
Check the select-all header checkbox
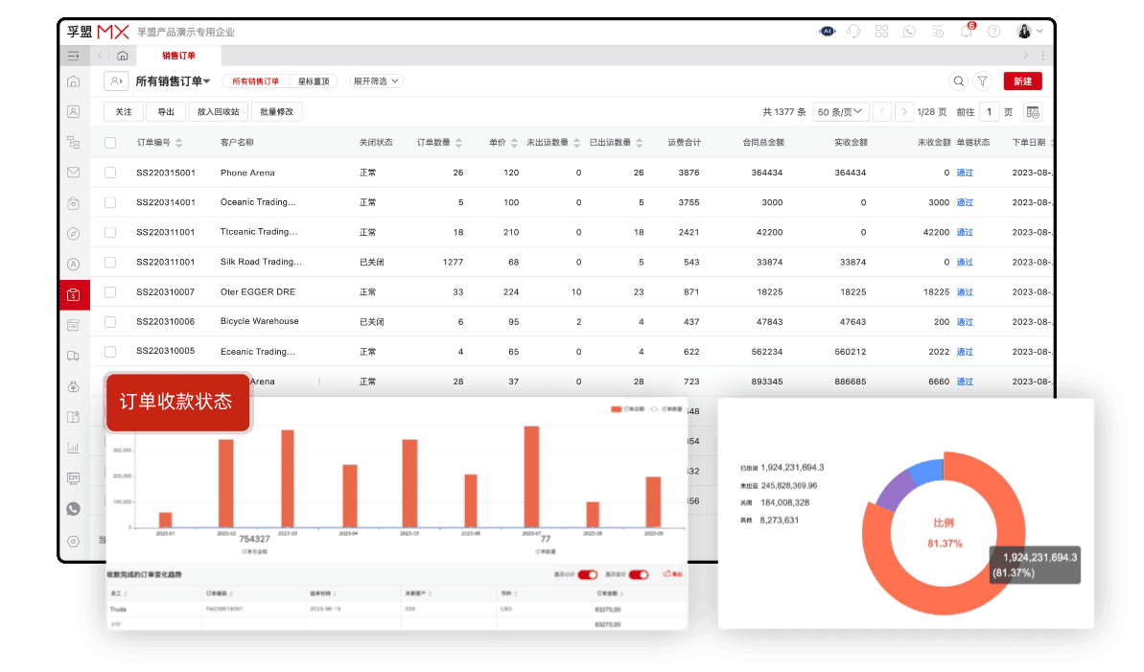click(x=110, y=143)
